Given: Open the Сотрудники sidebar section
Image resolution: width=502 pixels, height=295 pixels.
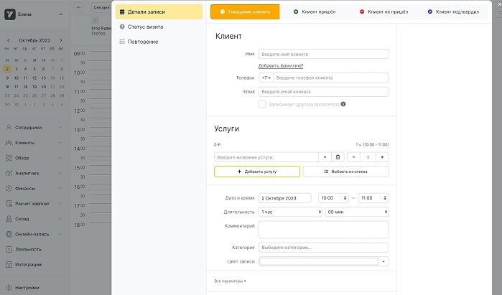Looking at the screenshot, I should coord(29,127).
